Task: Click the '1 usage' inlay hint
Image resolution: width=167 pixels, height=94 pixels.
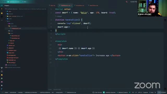Action: tap(58, 16)
